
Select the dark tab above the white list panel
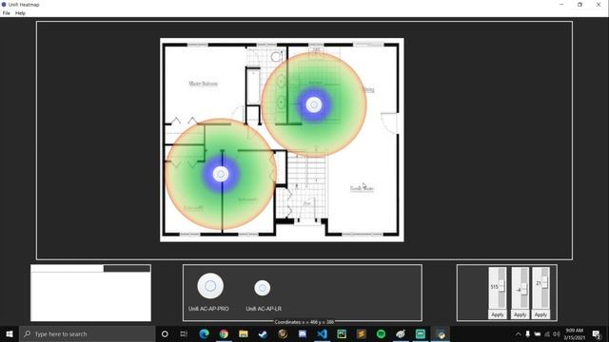[127, 268]
